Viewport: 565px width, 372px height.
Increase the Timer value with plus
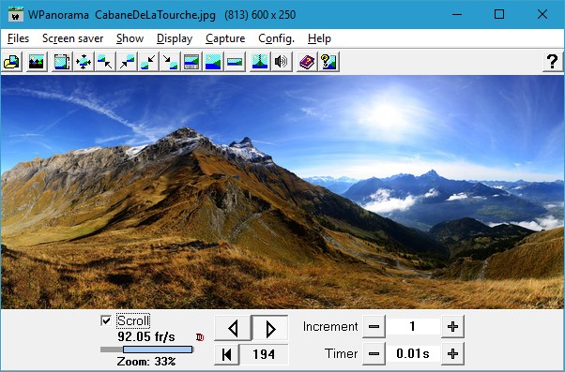tap(452, 353)
